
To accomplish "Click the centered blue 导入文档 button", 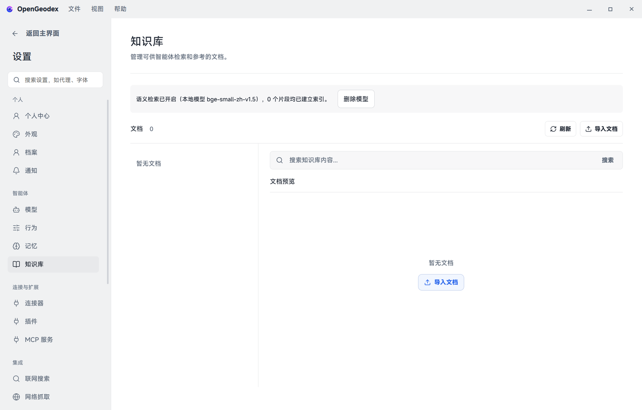I will click(441, 282).
